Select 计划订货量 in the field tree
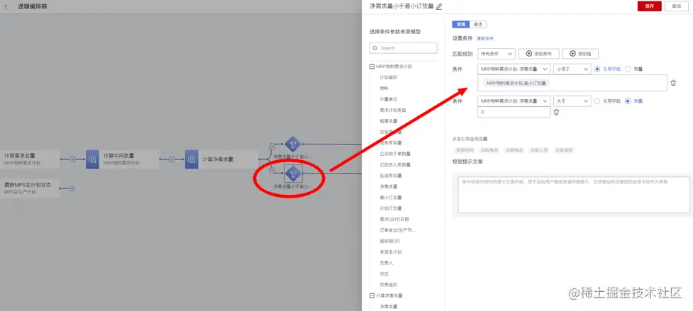Viewport: 693px width, 311px height. pos(391,208)
